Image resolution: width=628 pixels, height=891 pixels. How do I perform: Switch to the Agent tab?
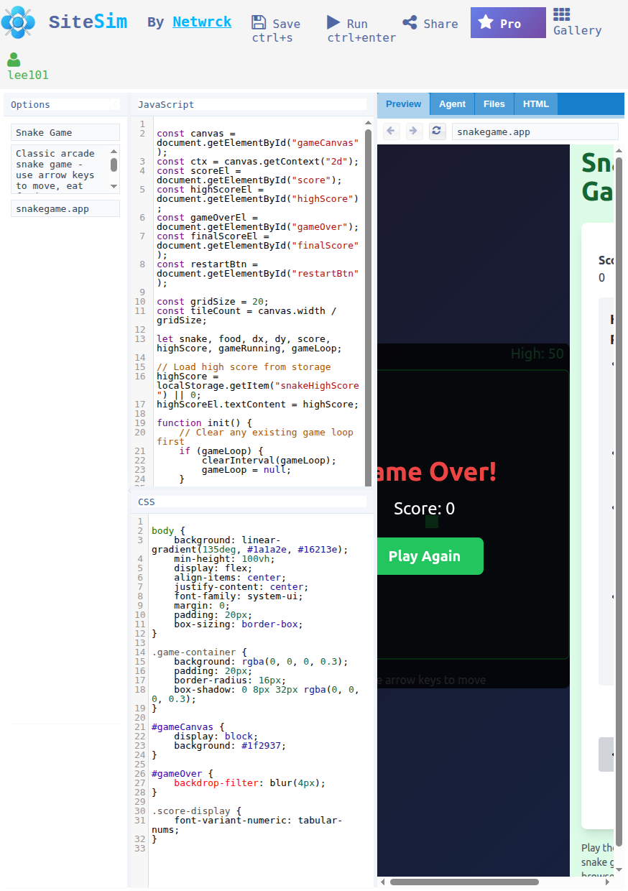pyautogui.click(x=452, y=104)
